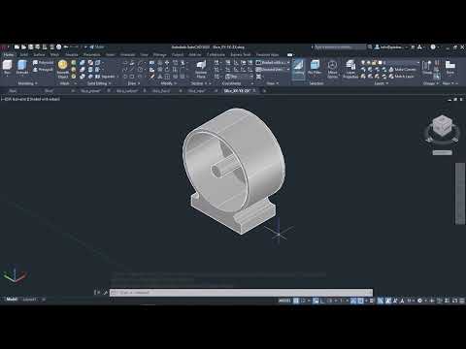Open the Manage ribbon tab
This screenshot has height=349, width=466.
pos(159,54)
